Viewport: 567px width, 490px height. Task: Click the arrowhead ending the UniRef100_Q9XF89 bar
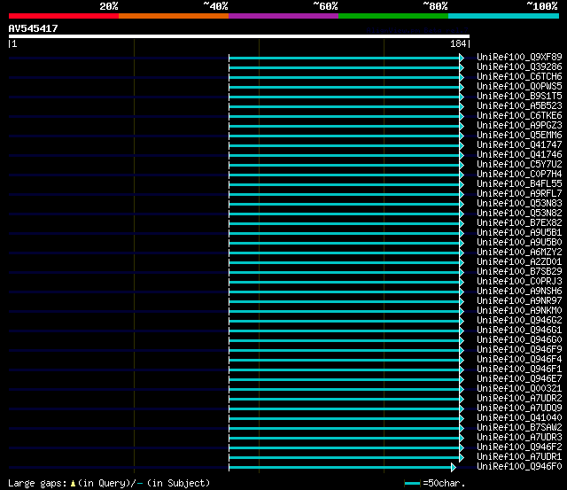click(462, 58)
